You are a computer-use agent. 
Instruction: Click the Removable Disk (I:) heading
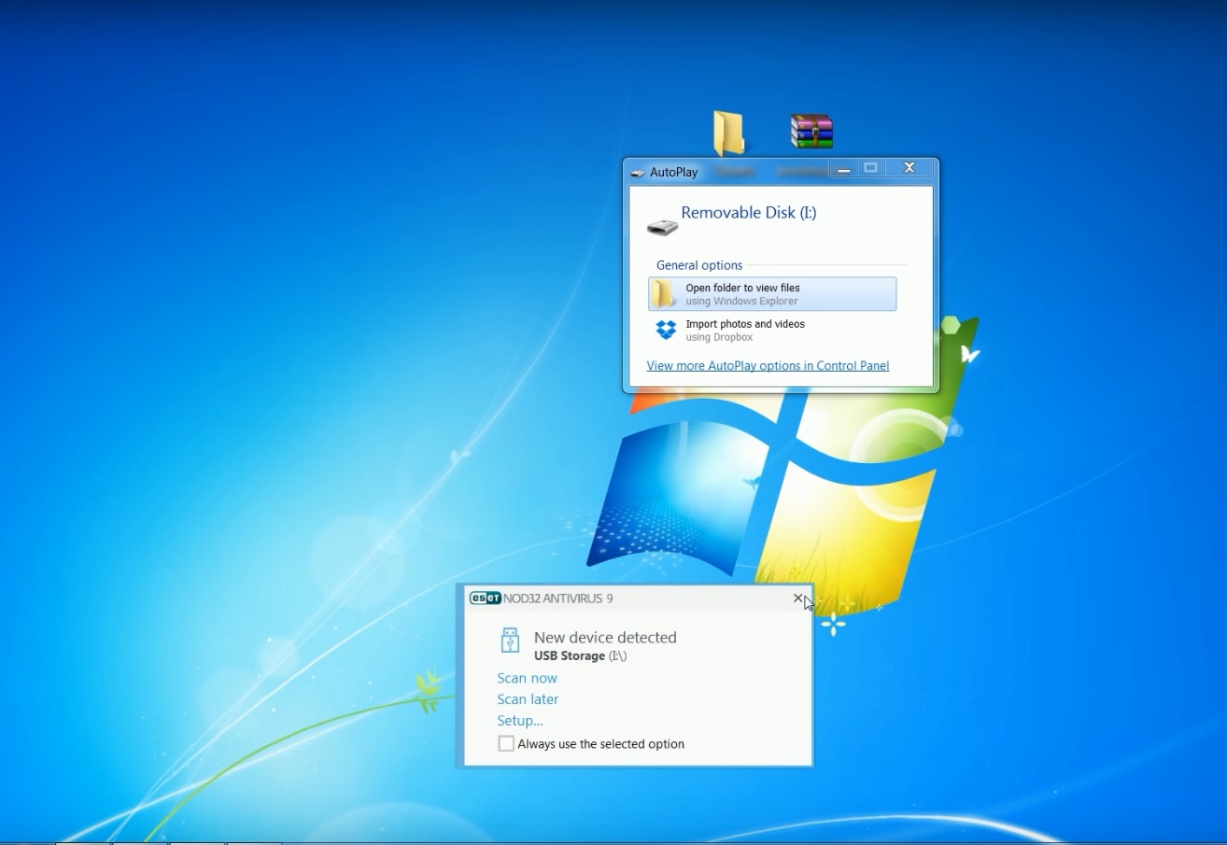coord(749,213)
